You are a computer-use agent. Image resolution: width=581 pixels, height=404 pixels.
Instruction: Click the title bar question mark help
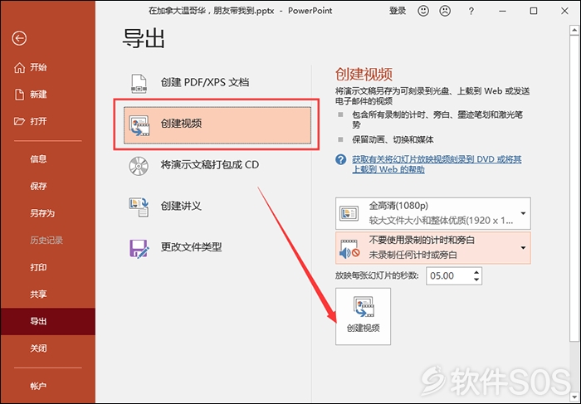pyautogui.click(x=471, y=12)
